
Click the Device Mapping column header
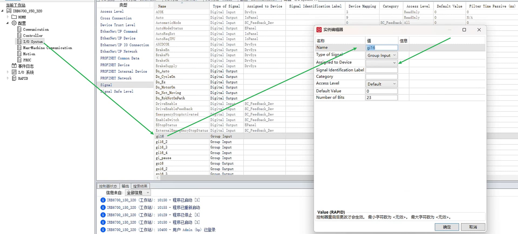click(362, 6)
